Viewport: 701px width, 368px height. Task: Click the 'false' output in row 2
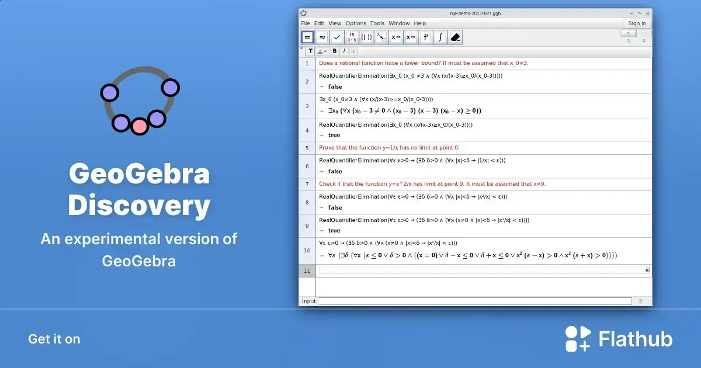335,87
